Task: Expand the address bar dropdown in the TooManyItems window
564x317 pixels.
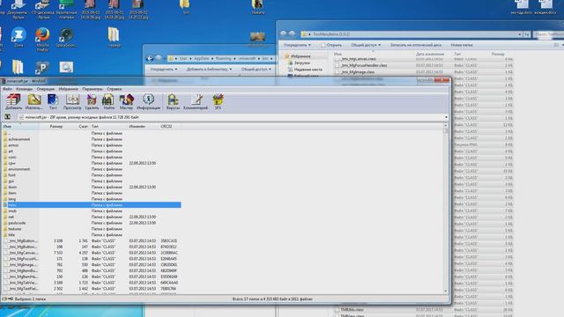Action: (520, 34)
